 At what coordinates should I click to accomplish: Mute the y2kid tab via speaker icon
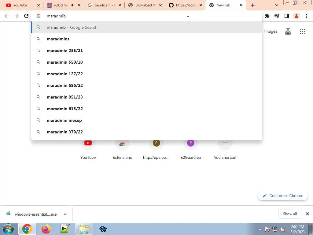(x=73, y=5)
